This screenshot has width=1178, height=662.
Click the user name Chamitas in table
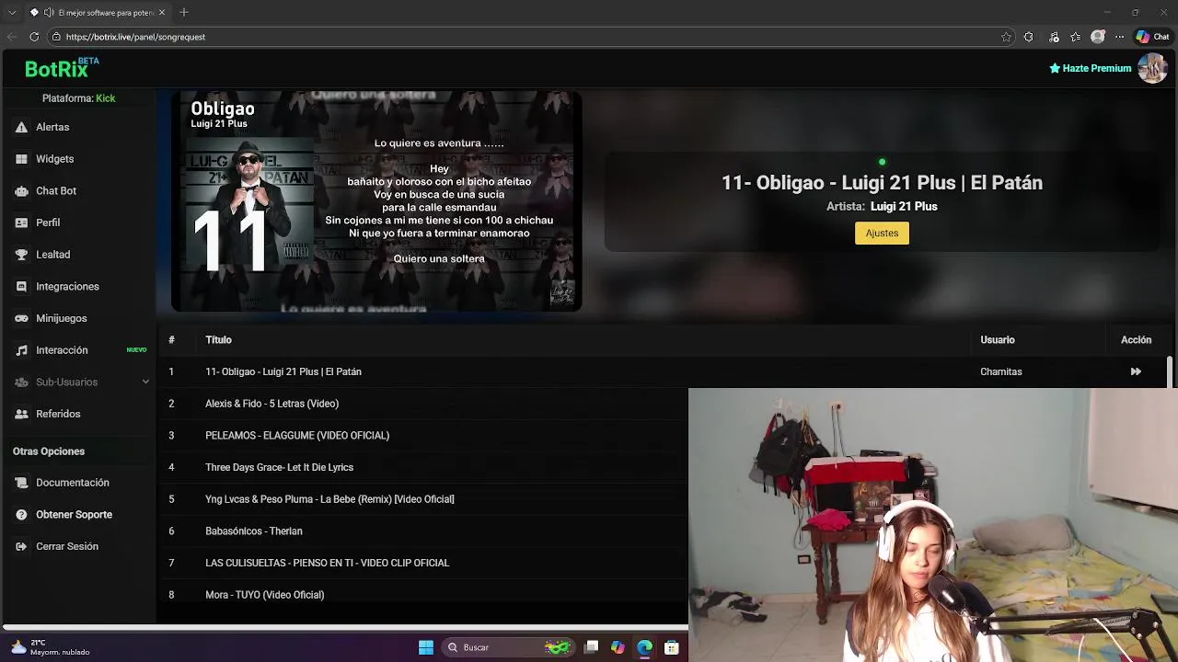pyautogui.click(x=1001, y=371)
